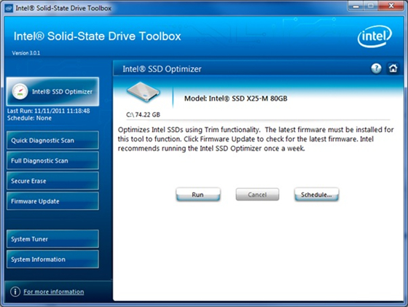Click the C:\ 74.22 GB drive label
Viewport: 408px width, 307px height.
[x=143, y=114]
